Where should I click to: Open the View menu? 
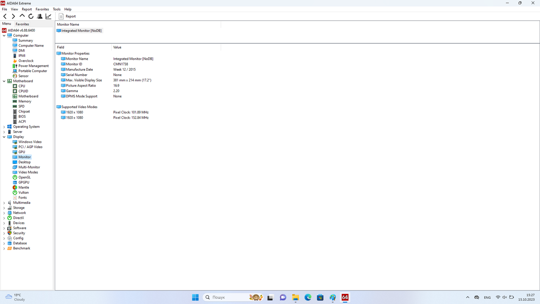(x=15, y=9)
